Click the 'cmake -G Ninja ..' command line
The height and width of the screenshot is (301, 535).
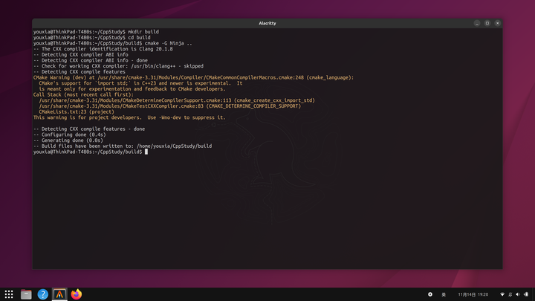[113, 43]
